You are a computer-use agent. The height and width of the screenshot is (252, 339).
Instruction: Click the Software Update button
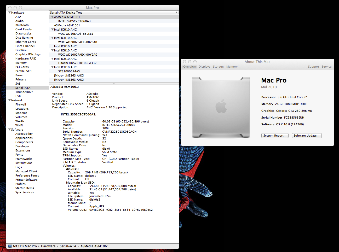click(307, 136)
